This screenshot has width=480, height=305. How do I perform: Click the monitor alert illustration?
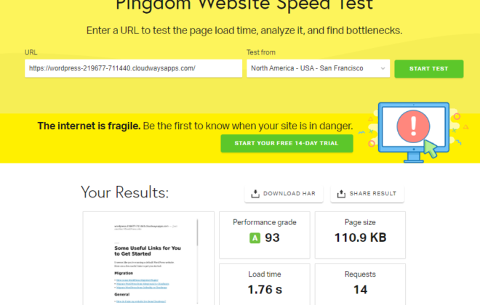tap(414, 132)
